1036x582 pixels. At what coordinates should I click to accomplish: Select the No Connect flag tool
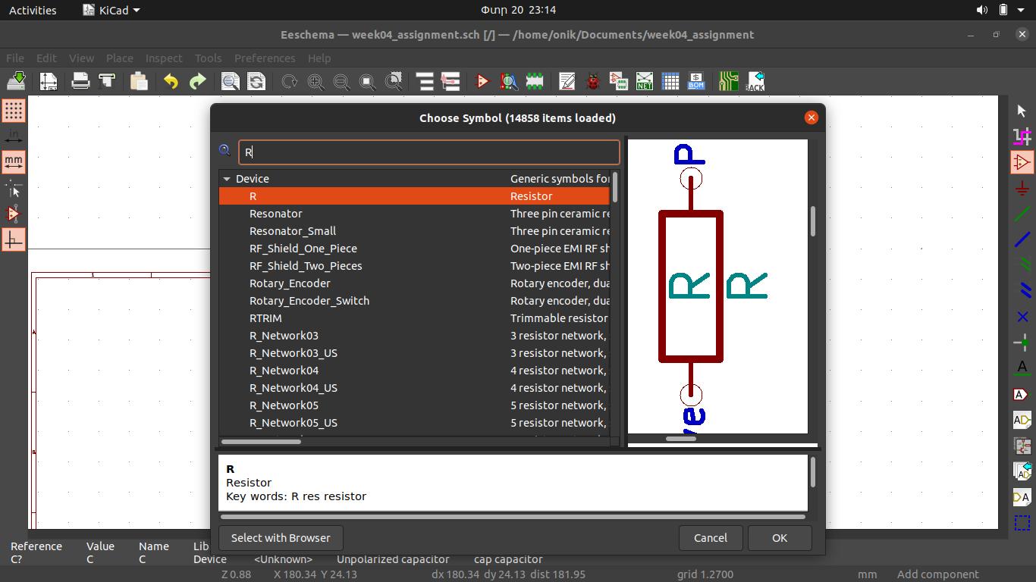coord(1022,317)
